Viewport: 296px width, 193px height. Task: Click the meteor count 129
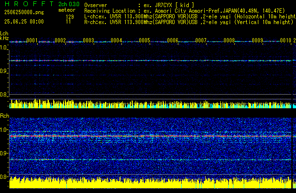click(70, 17)
